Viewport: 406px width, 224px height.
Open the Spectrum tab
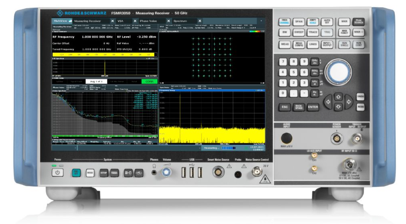(x=180, y=21)
